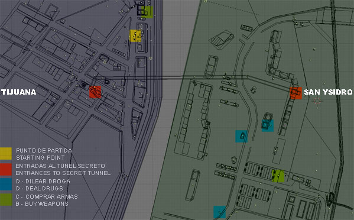Click the 'B - BUY WEAPONS' legend text

(x=42, y=204)
